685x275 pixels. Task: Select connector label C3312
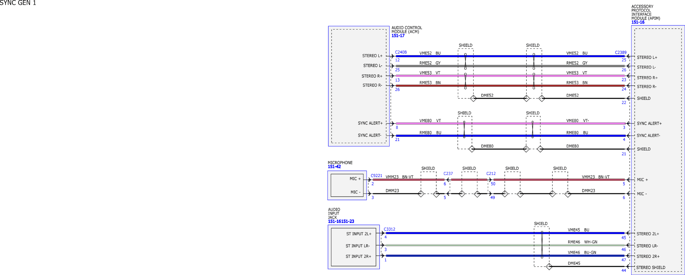pyautogui.click(x=389, y=229)
